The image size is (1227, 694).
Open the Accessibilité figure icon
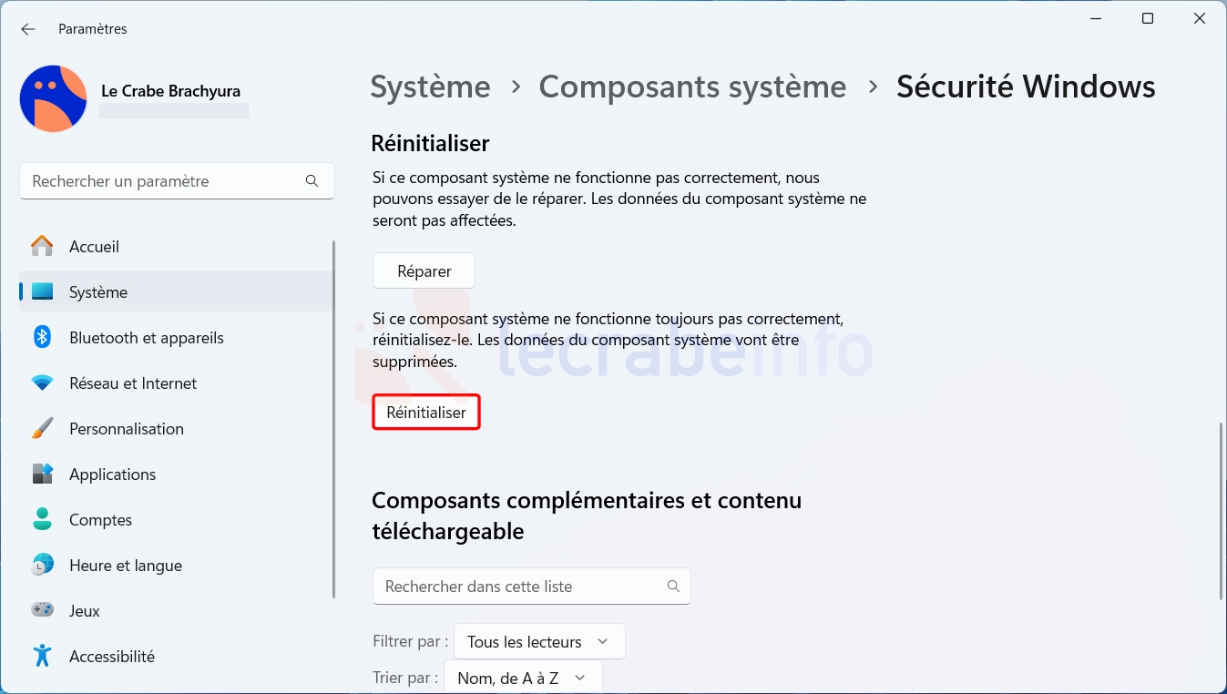pyautogui.click(x=42, y=656)
